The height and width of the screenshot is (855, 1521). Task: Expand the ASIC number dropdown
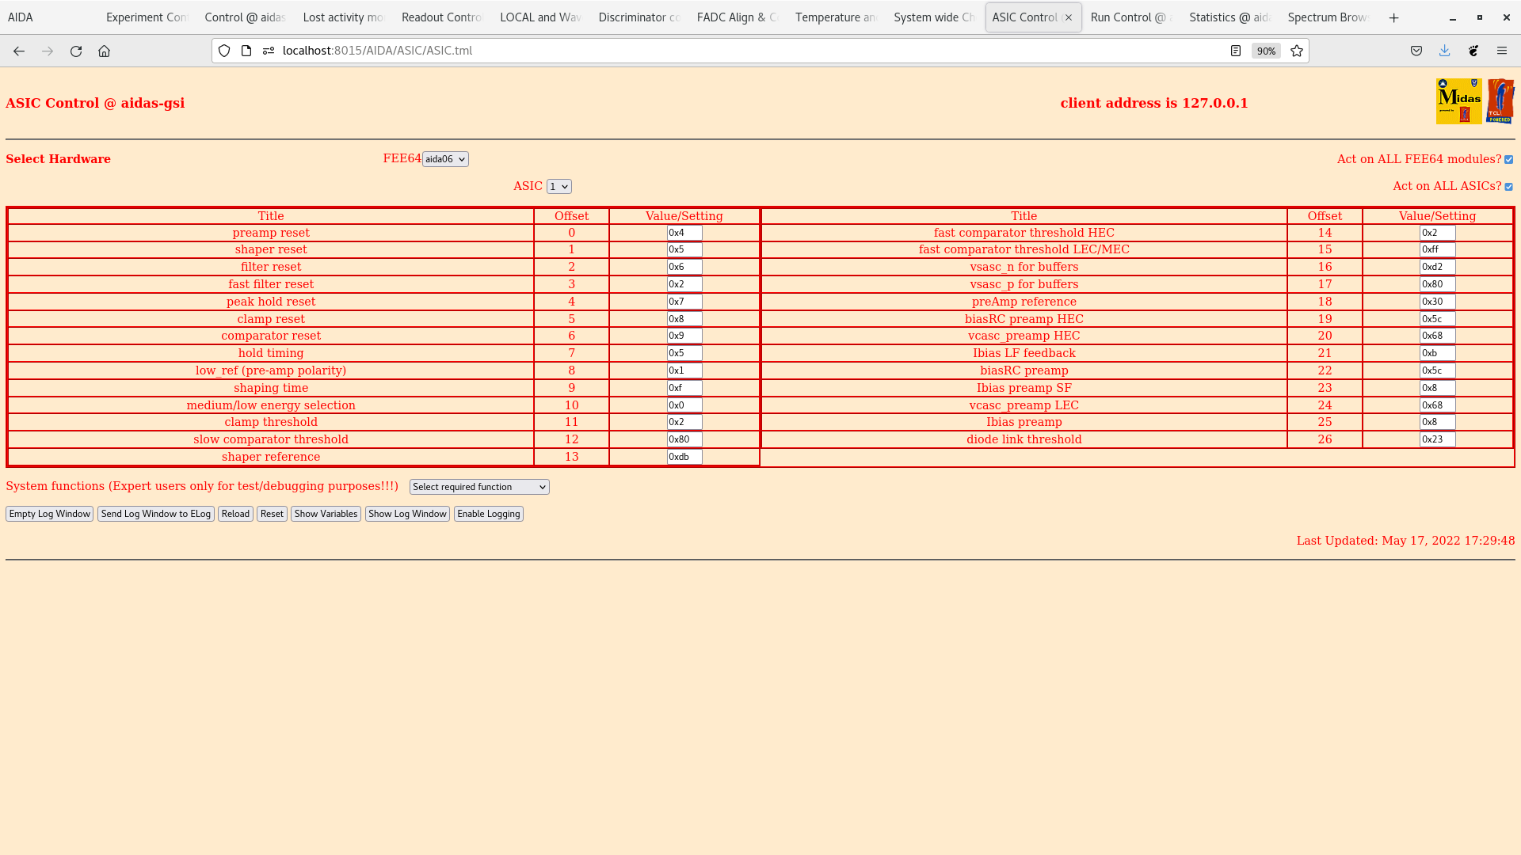[x=558, y=187]
